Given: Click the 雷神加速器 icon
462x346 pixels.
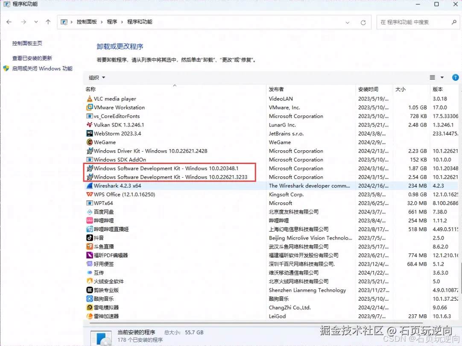Looking at the screenshot, I should 90,316.
